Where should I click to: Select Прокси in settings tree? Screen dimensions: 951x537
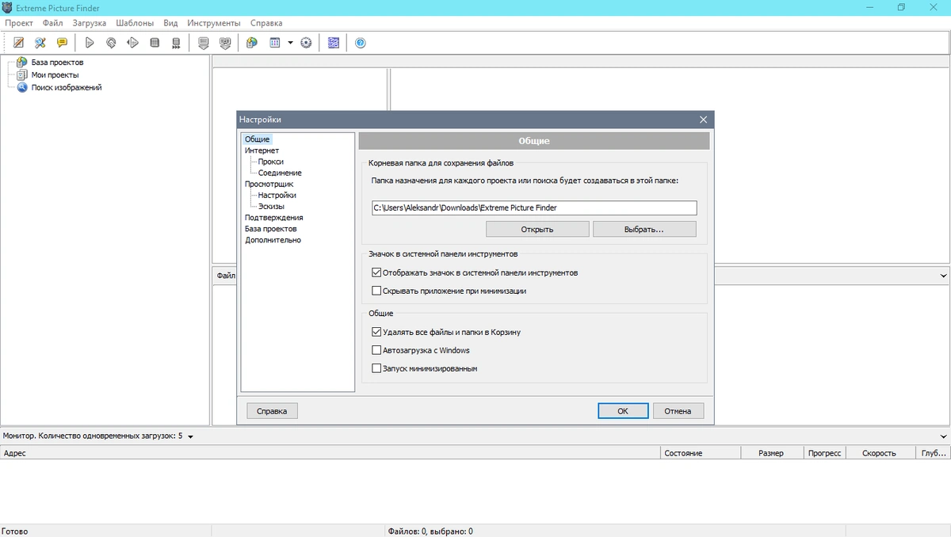point(270,162)
